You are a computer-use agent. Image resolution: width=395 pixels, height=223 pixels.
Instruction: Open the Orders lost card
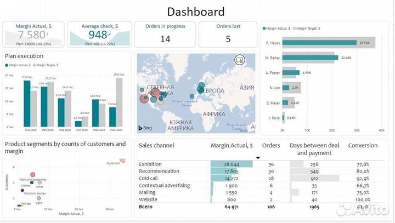click(228, 34)
